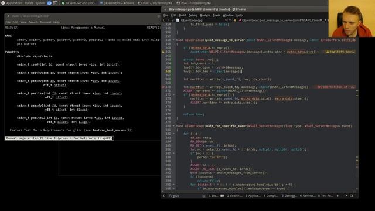Open File menu in the terminal window
The height and width of the screenshot is (211, 375).
click(x=8, y=22)
